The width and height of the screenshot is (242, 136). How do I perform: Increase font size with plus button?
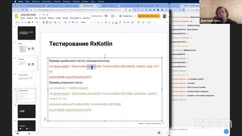click(102, 23)
